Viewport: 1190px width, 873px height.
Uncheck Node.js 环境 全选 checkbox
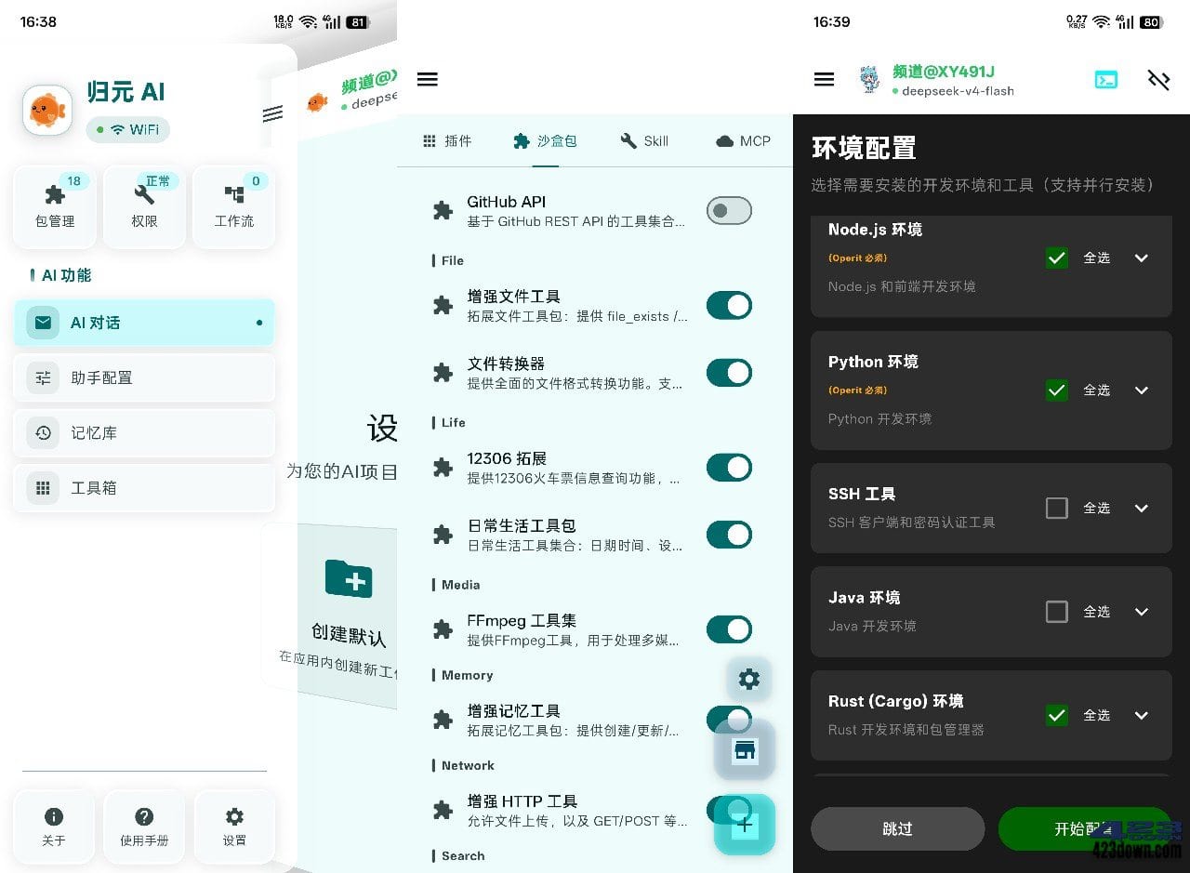point(1056,258)
